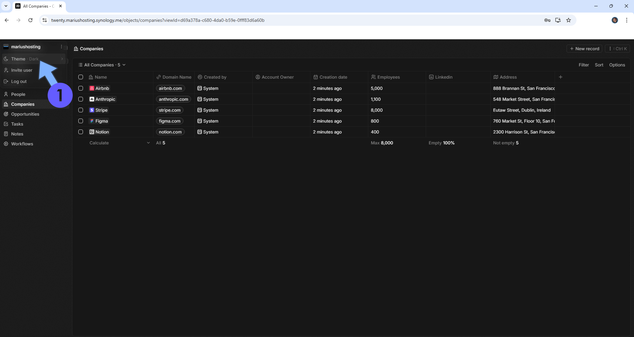634x337 pixels.
Task: Click the install app icon in address bar
Action: 558,20
